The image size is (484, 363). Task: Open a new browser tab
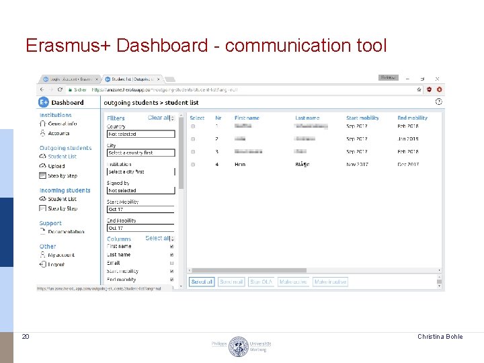(170, 79)
